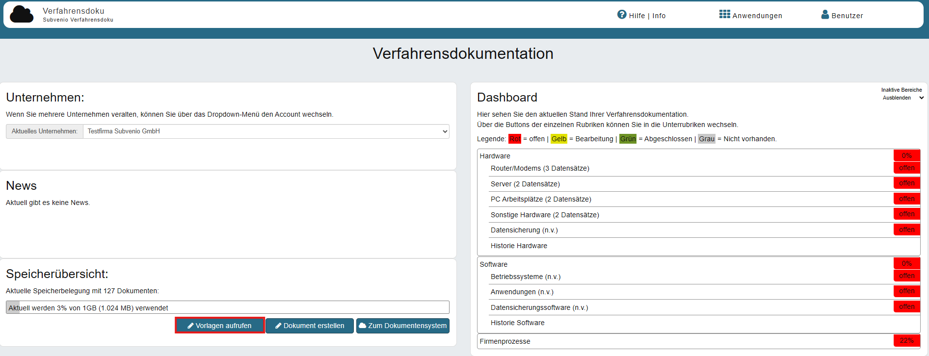Click the Anwendungen grid icon
The width and height of the screenshot is (929, 356).
pyautogui.click(x=724, y=14)
